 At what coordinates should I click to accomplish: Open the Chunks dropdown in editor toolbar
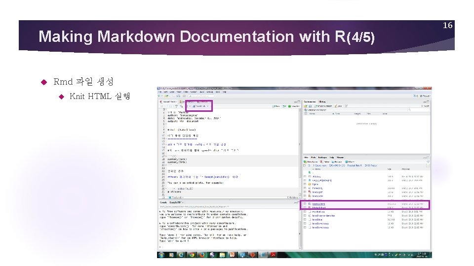tap(294, 106)
